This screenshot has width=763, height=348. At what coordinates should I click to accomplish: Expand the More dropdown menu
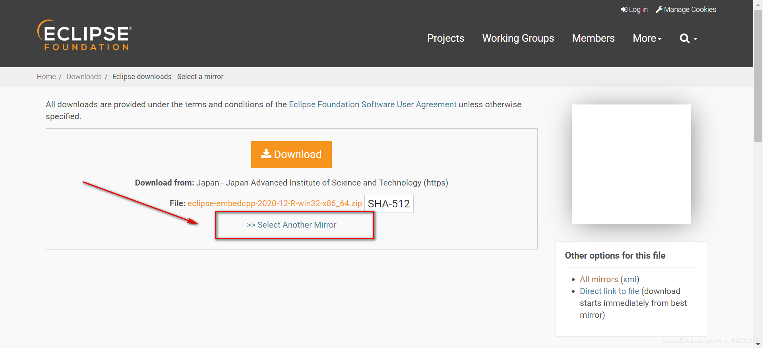coord(647,38)
